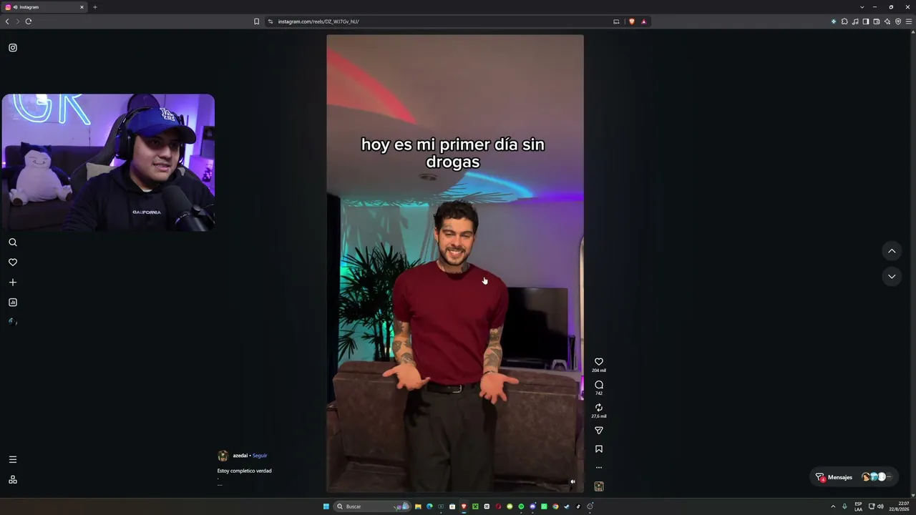Reload the Instagram page
This screenshot has height=515, width=916.
(x=29, y=21)
